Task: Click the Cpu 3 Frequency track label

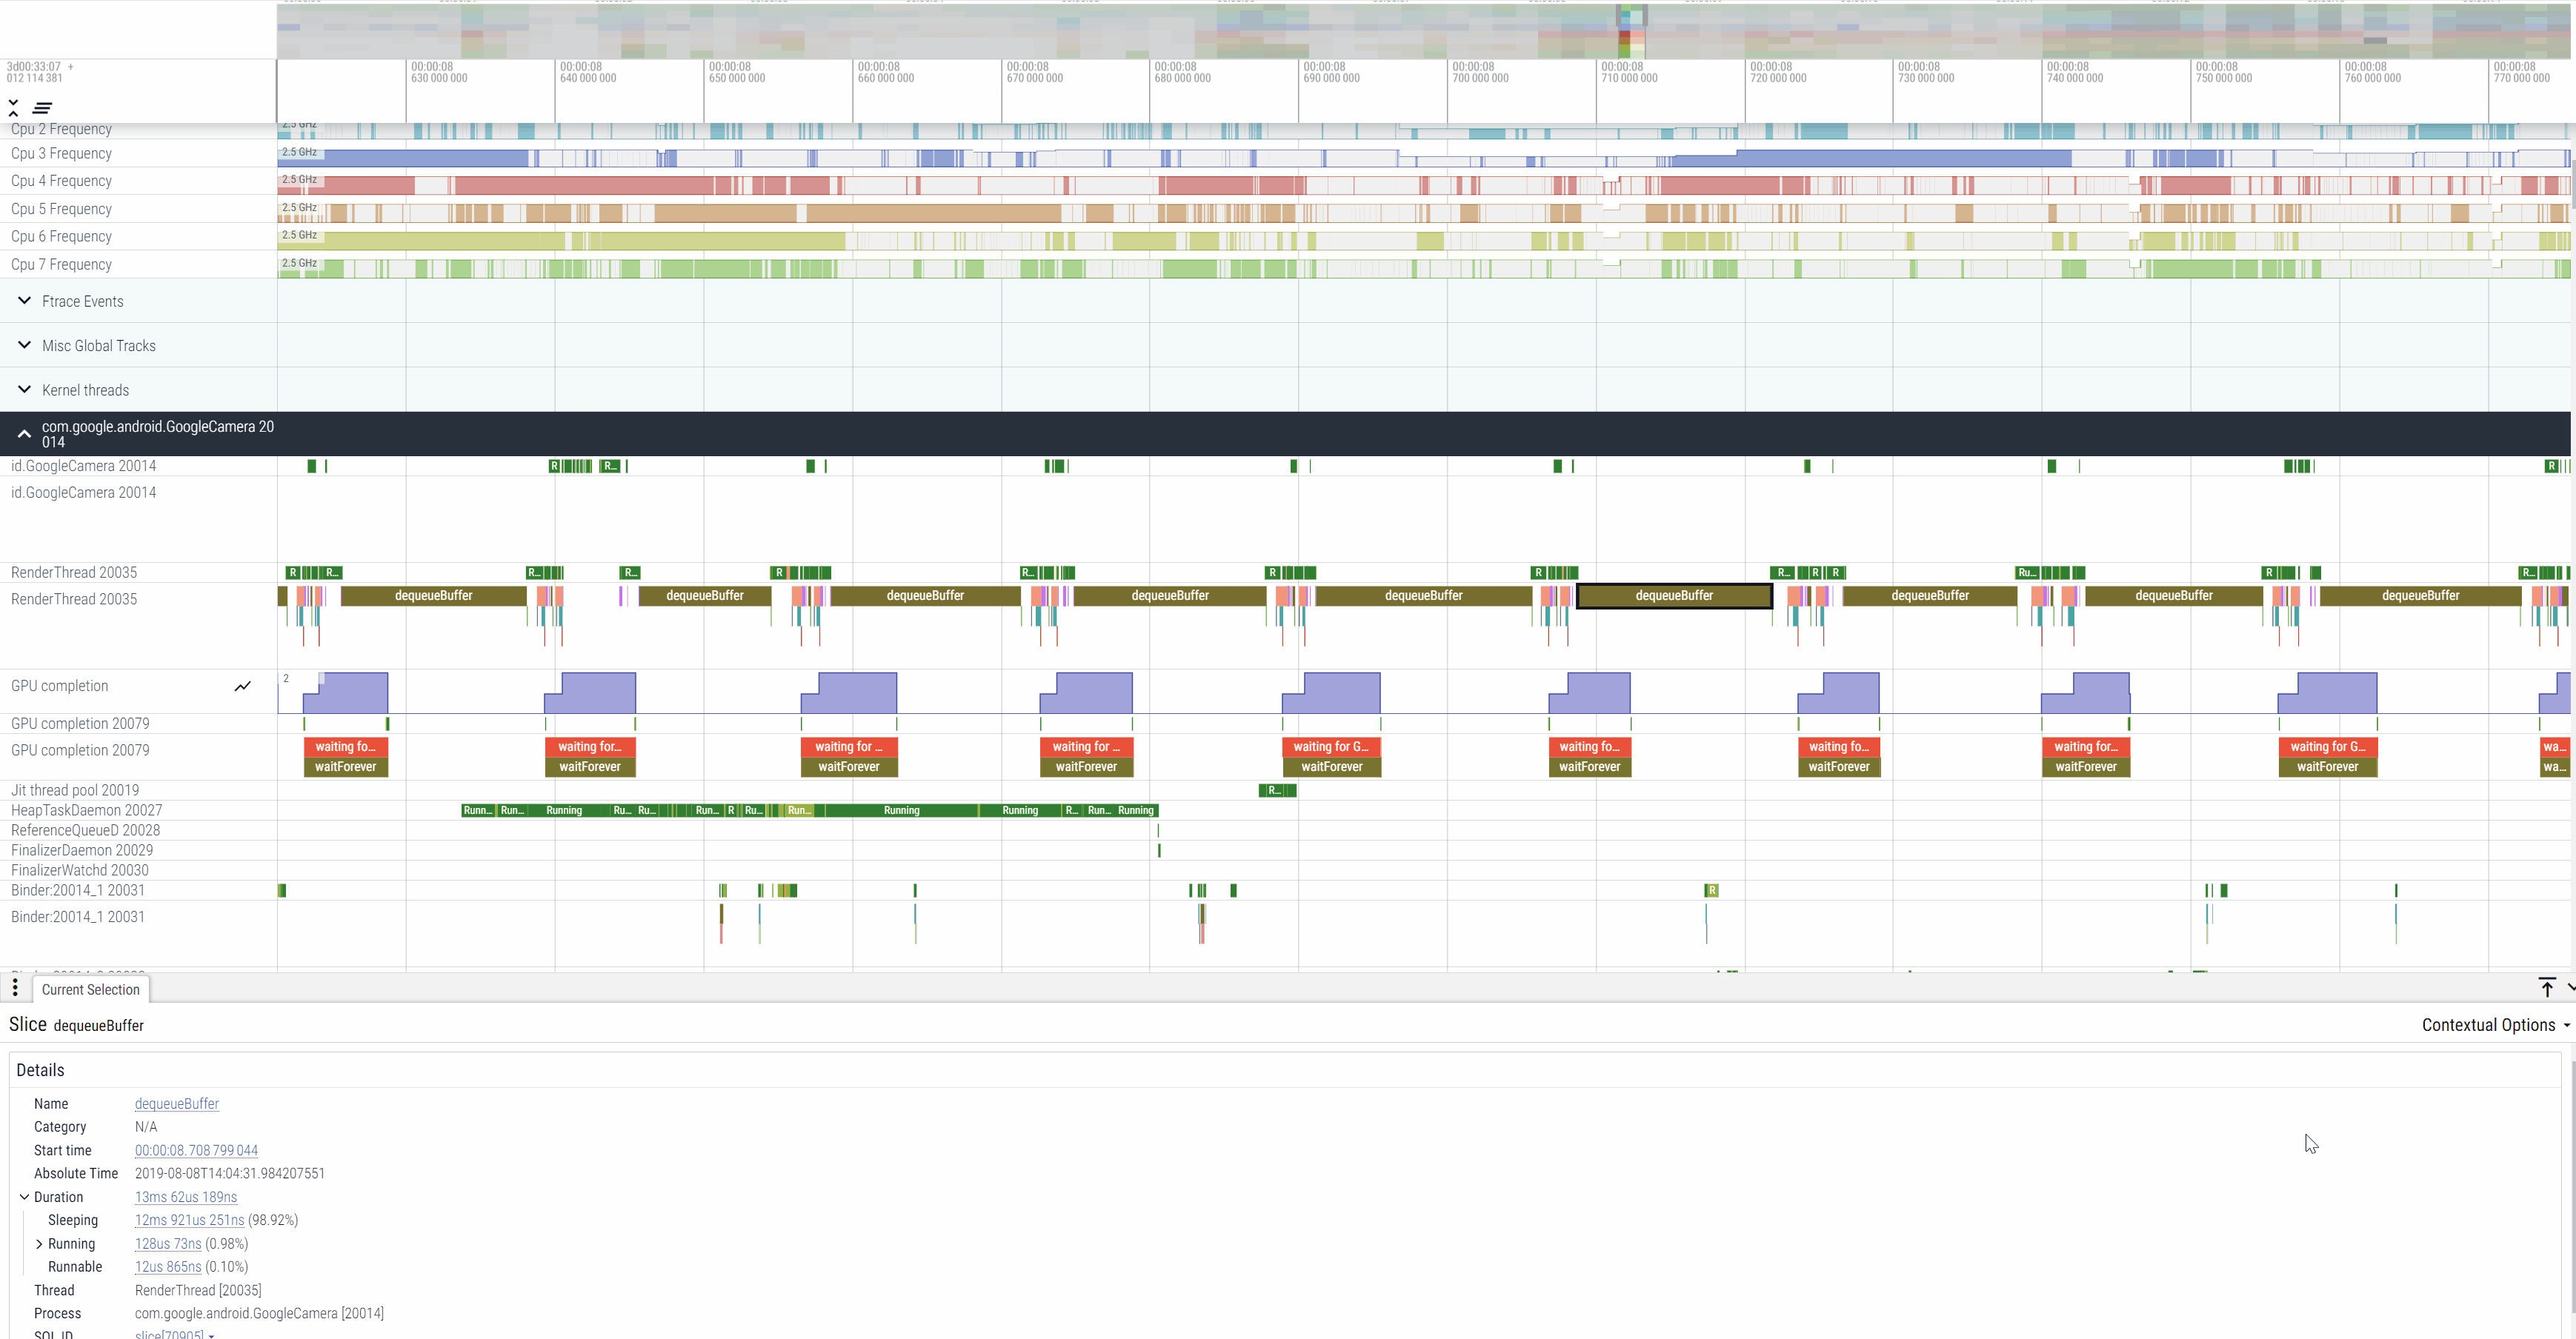Action: coord(61,153)
